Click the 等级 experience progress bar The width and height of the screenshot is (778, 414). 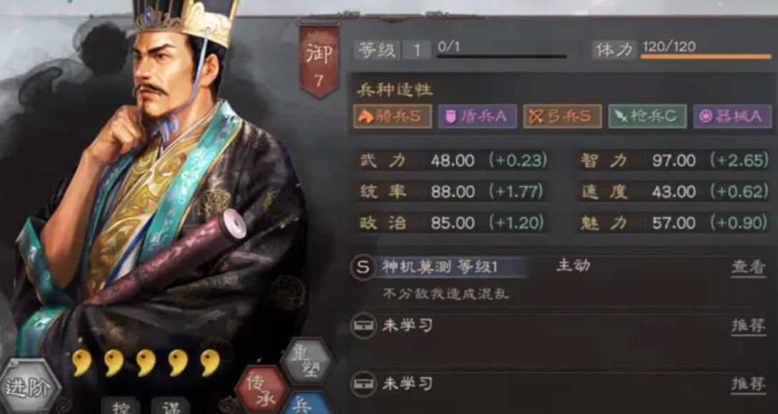(x=501, y=56)
